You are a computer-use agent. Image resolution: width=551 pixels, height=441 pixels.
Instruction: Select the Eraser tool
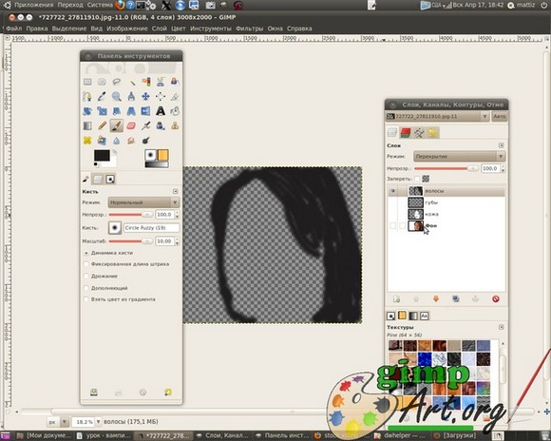[131, 125]
